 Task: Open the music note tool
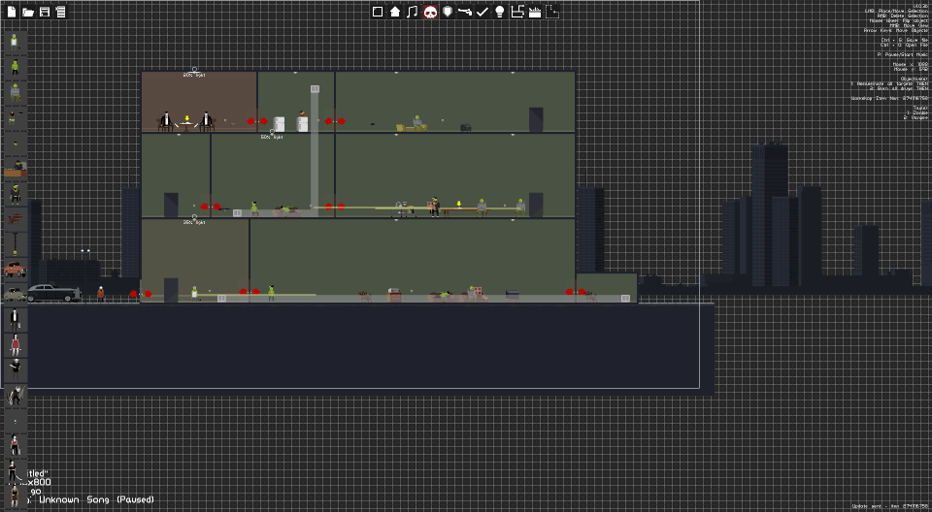tap(412, 12)
